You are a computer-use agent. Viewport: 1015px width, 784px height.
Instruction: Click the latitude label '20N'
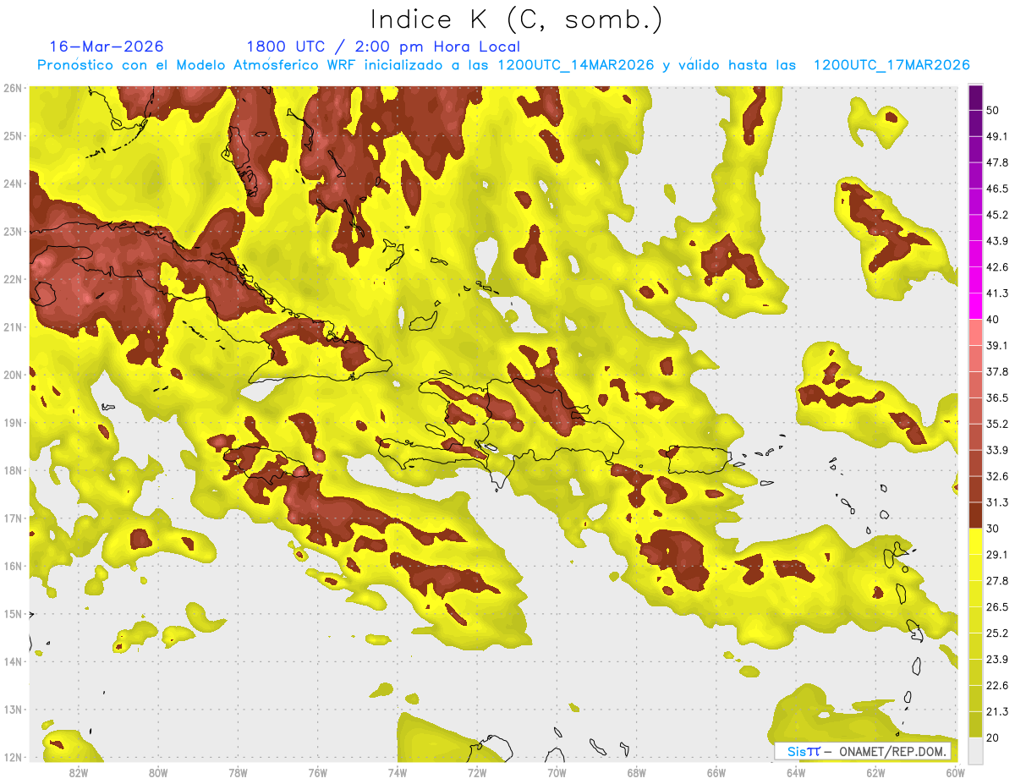click(x=13, y=375)
